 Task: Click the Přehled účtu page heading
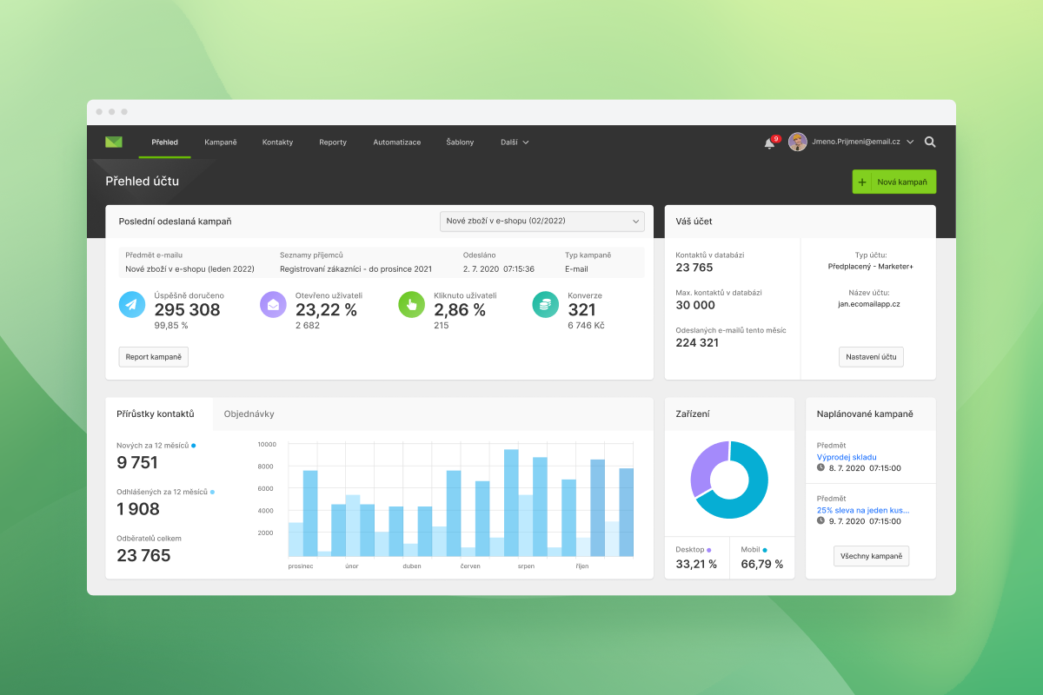click(x=142, y=182)
